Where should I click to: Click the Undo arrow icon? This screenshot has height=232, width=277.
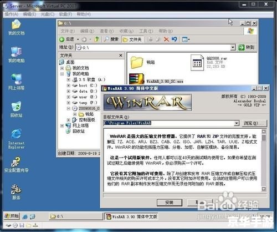[x=174, y=39]
